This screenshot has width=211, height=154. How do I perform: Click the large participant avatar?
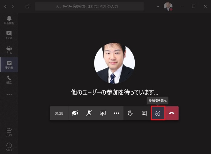(x=114, y=63)
